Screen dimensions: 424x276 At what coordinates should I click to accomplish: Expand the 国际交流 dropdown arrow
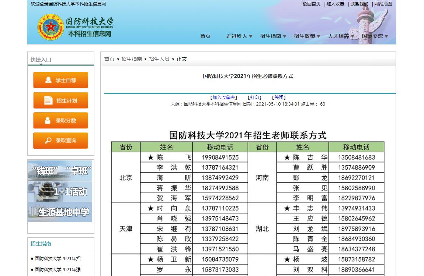coord(386,36)
